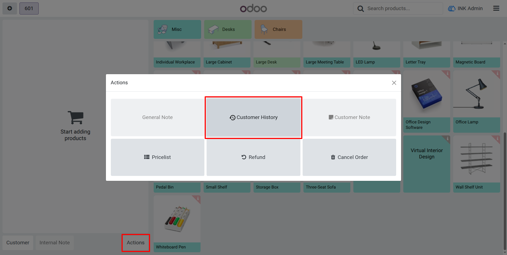The image size is (507, 255).
Task: Add Storage Box product
Action: pyautogui.click(x=277, y=187)
